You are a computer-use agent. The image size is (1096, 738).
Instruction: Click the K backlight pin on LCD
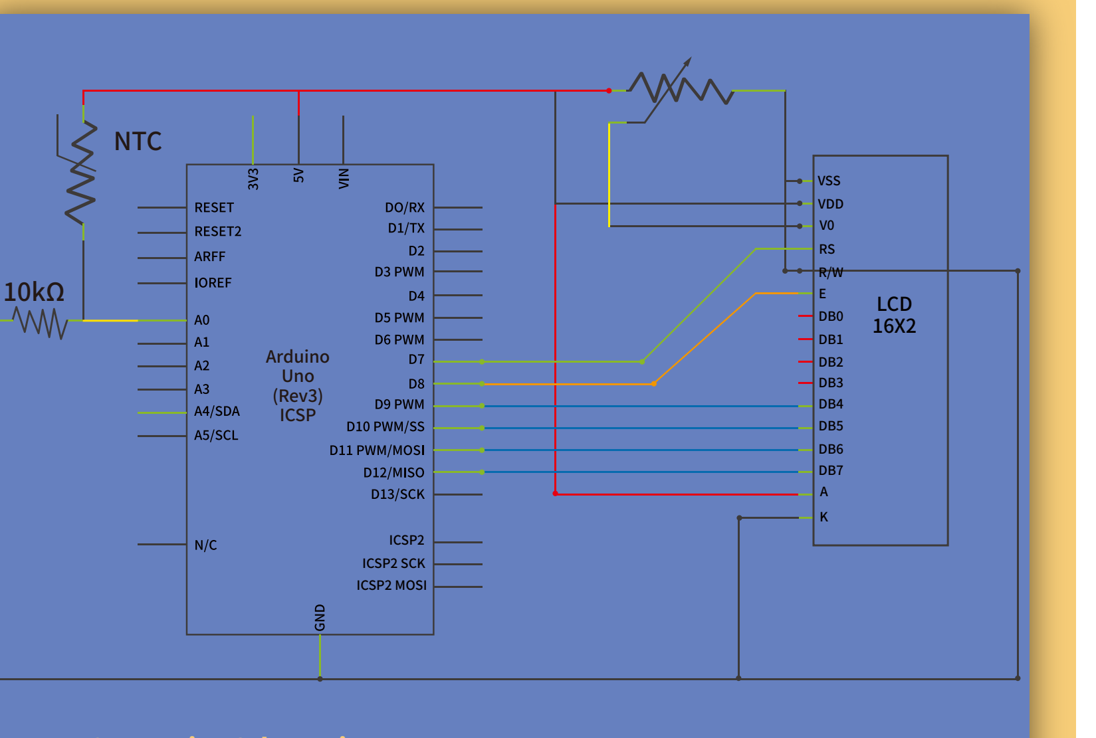[x=824, y=517]
